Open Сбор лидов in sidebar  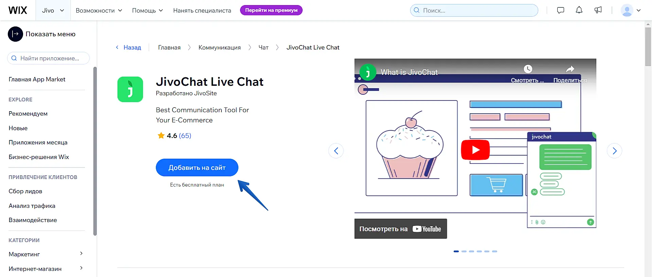(25, 191)
